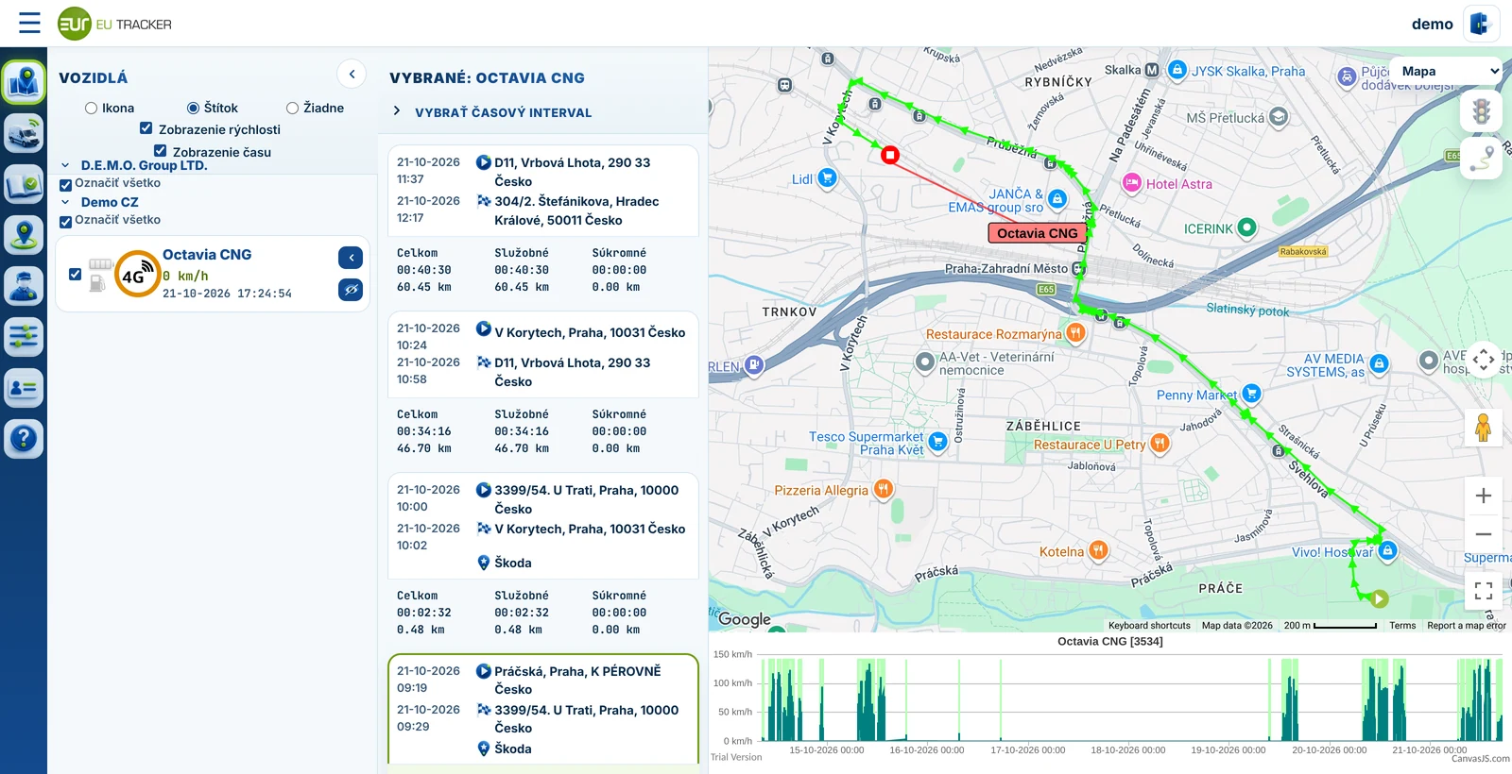Open the ID card sidebar icon
Viewport: 1512px width, 774px height.
pos(24,388)
